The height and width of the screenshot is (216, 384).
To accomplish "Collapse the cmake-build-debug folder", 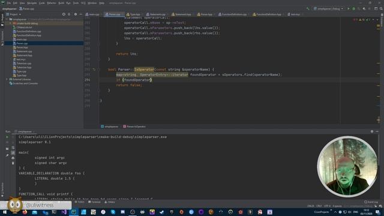I will click(x=10, y=23).
